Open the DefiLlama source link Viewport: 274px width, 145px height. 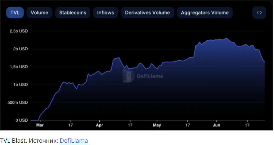tap(74, 140)
